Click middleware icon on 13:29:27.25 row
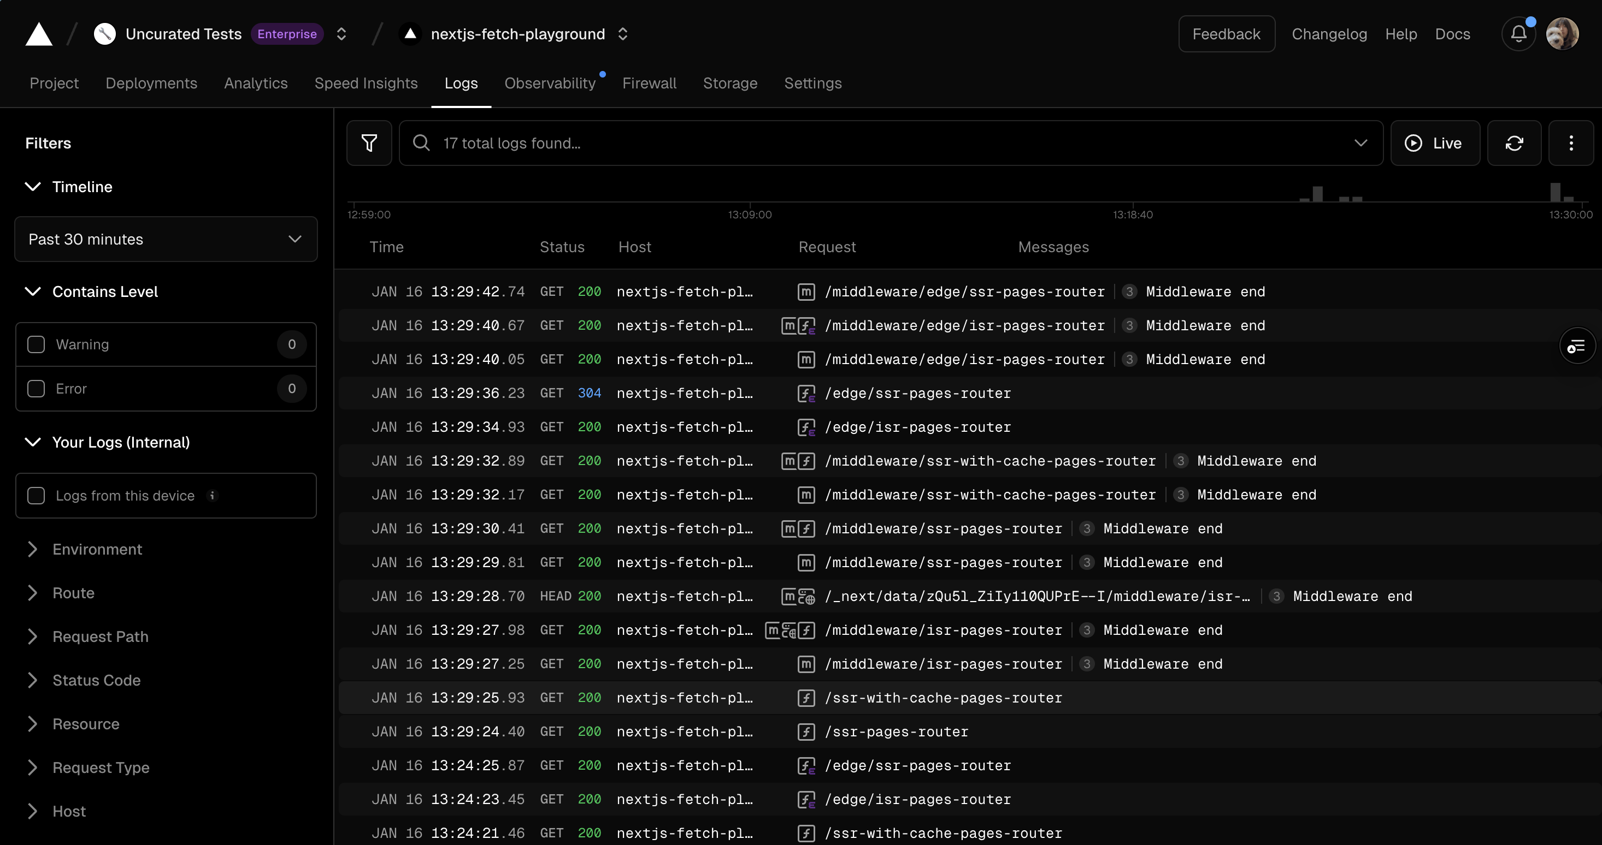This screenshot has width=1602, height=845. pos(806,664)
